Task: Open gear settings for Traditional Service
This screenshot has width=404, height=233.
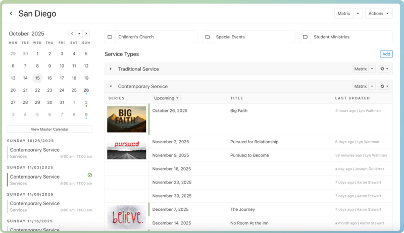Action: 384,69
